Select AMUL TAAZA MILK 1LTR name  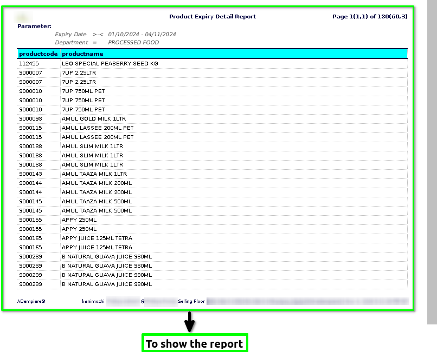pyautogui.click(x=94, y=174)
